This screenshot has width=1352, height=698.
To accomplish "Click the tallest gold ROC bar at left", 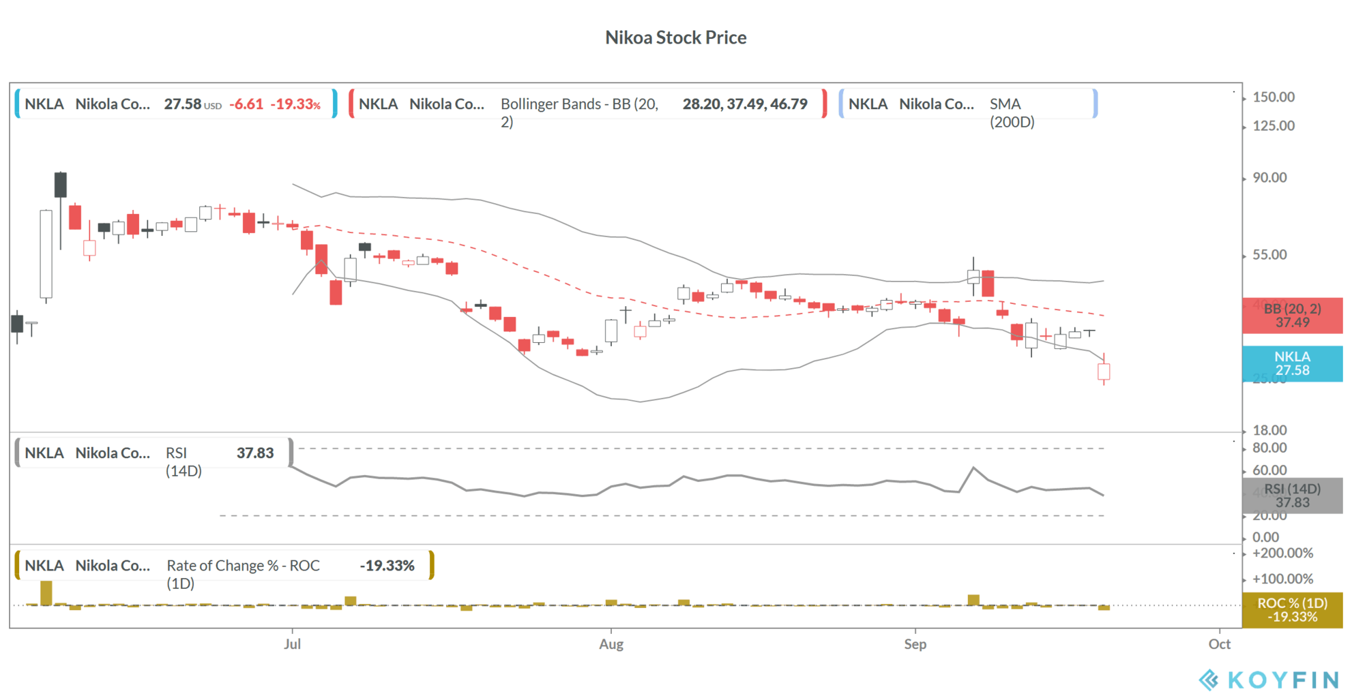I will point(46,593).
